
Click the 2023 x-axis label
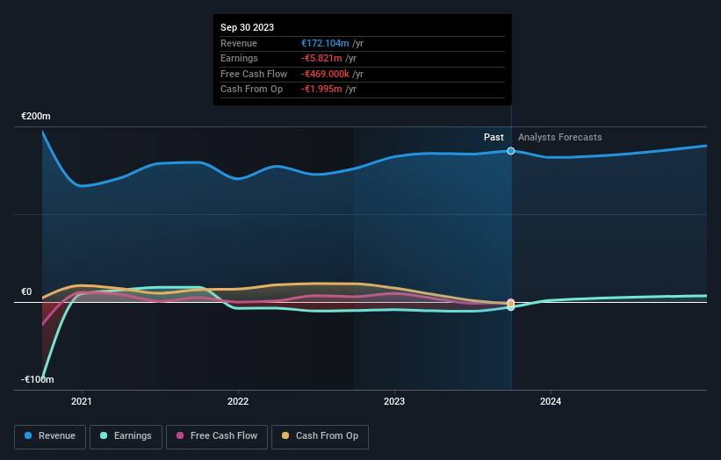coord(394,402)
